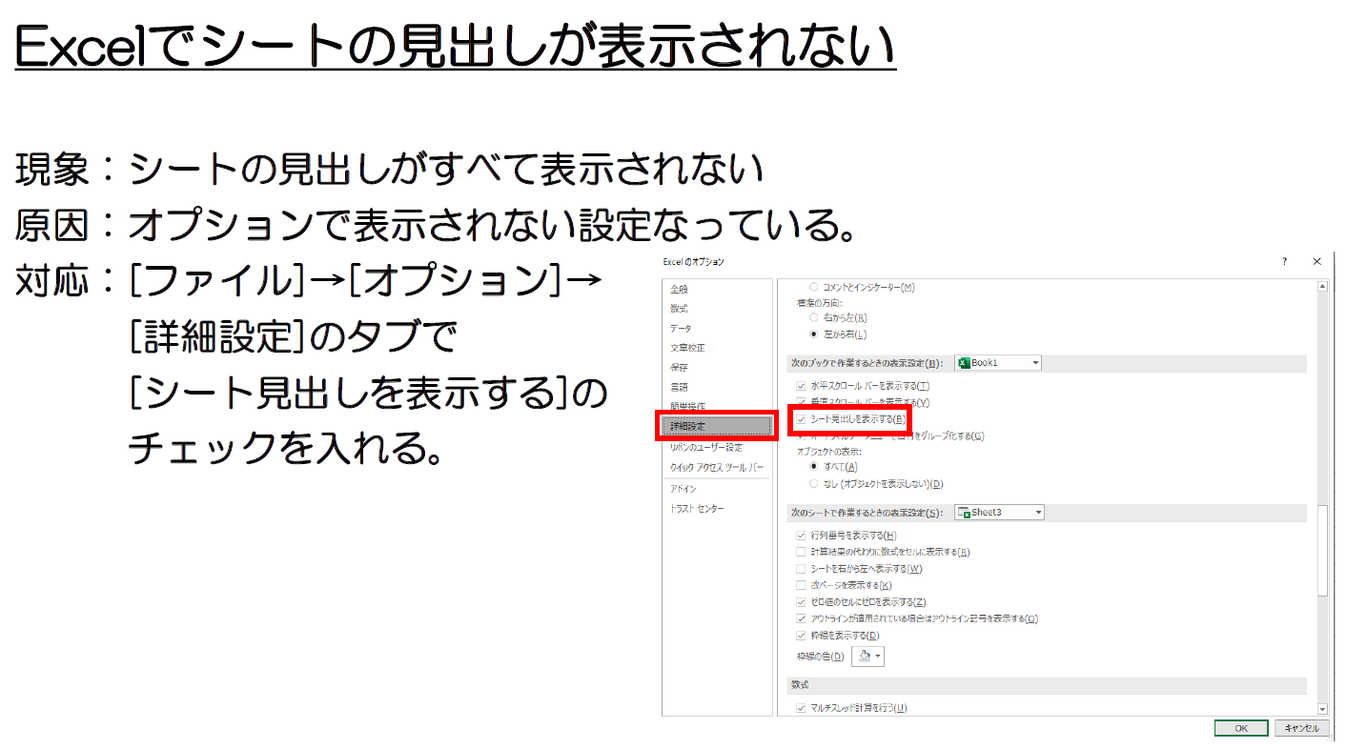This screenshot has width=1367, height=749.
Task: Open the 全般 options category
Action: tap(716, 289)
